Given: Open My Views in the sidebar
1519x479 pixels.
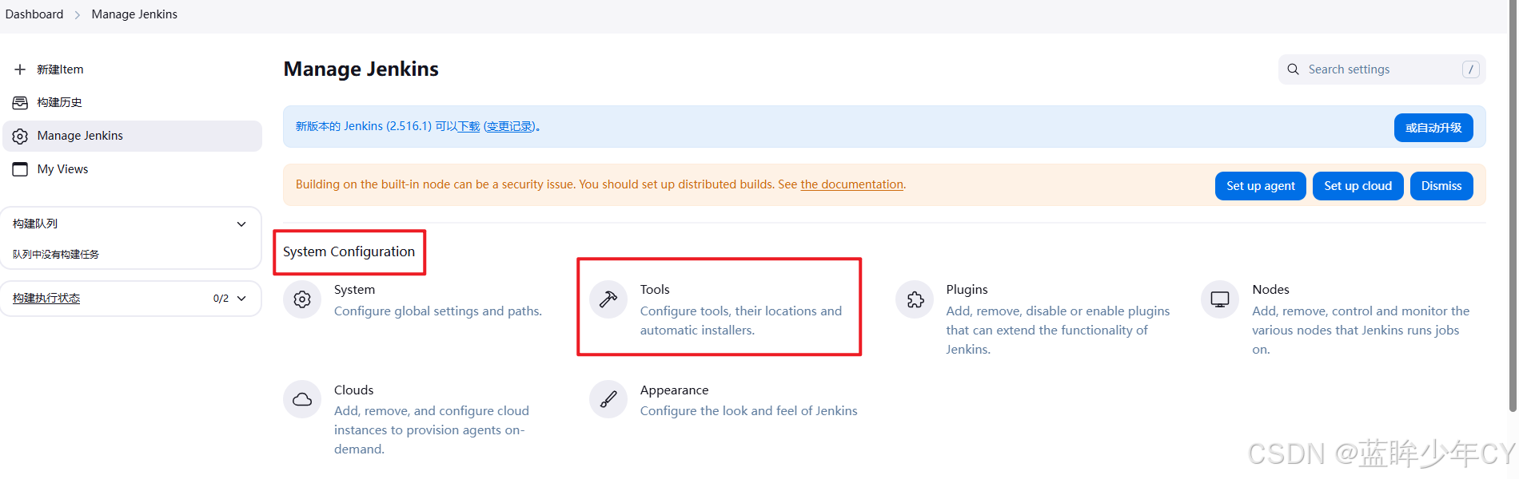Looking at the screenshot, I should [x=62, y=169].
